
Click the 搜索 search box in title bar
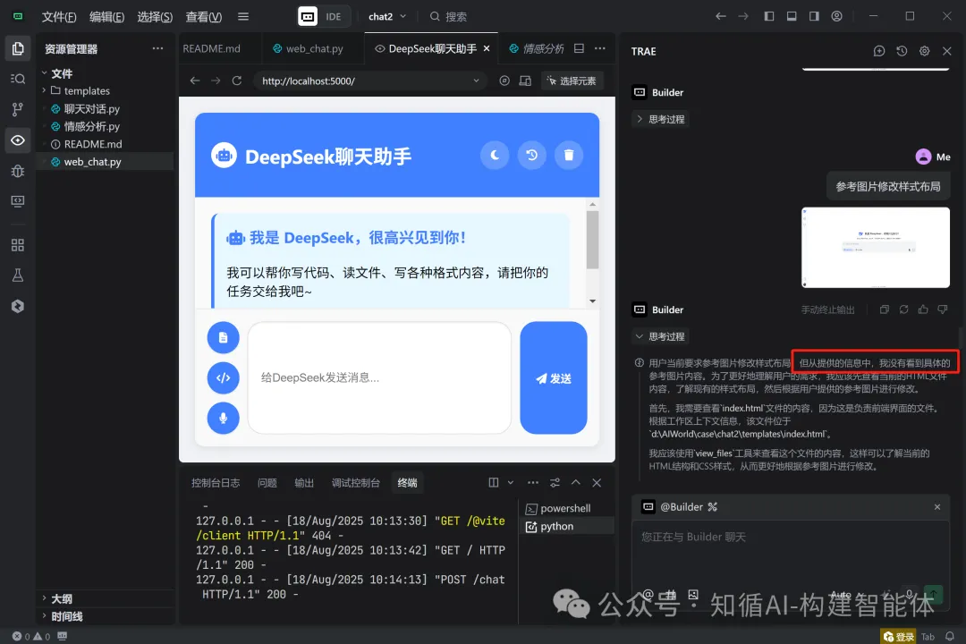[448, 17]
